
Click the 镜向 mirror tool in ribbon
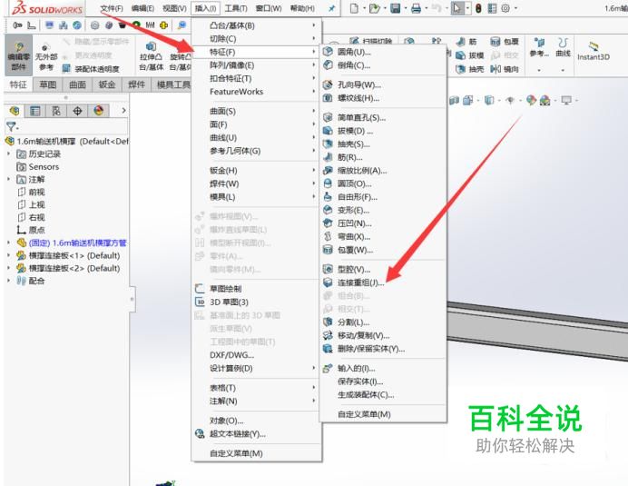point(505,69)
